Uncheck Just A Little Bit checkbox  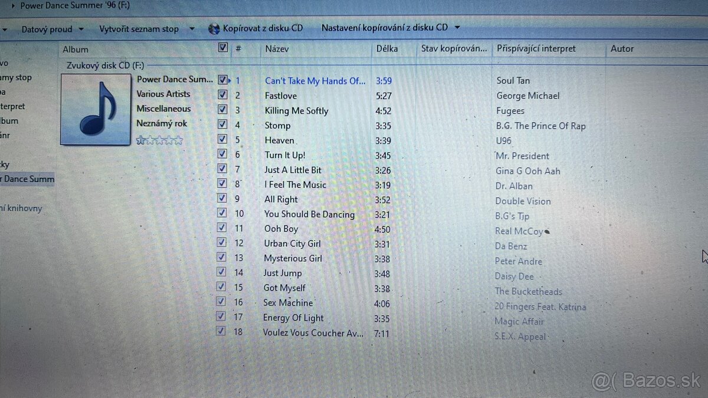point(222,169)
